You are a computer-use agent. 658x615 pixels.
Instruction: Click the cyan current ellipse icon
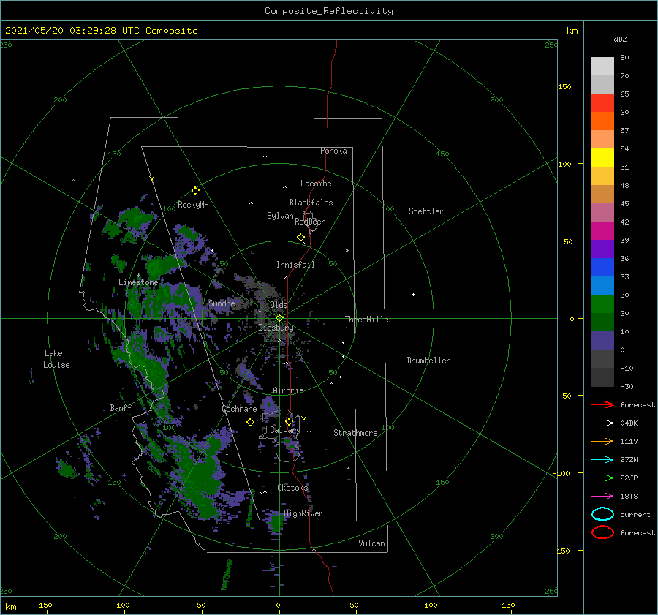click(602, 514)
